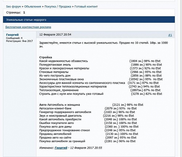Screen dimensions: 182x157
Task: Click the Какой недвижимостью обзавестись article title
Action: 63,61
